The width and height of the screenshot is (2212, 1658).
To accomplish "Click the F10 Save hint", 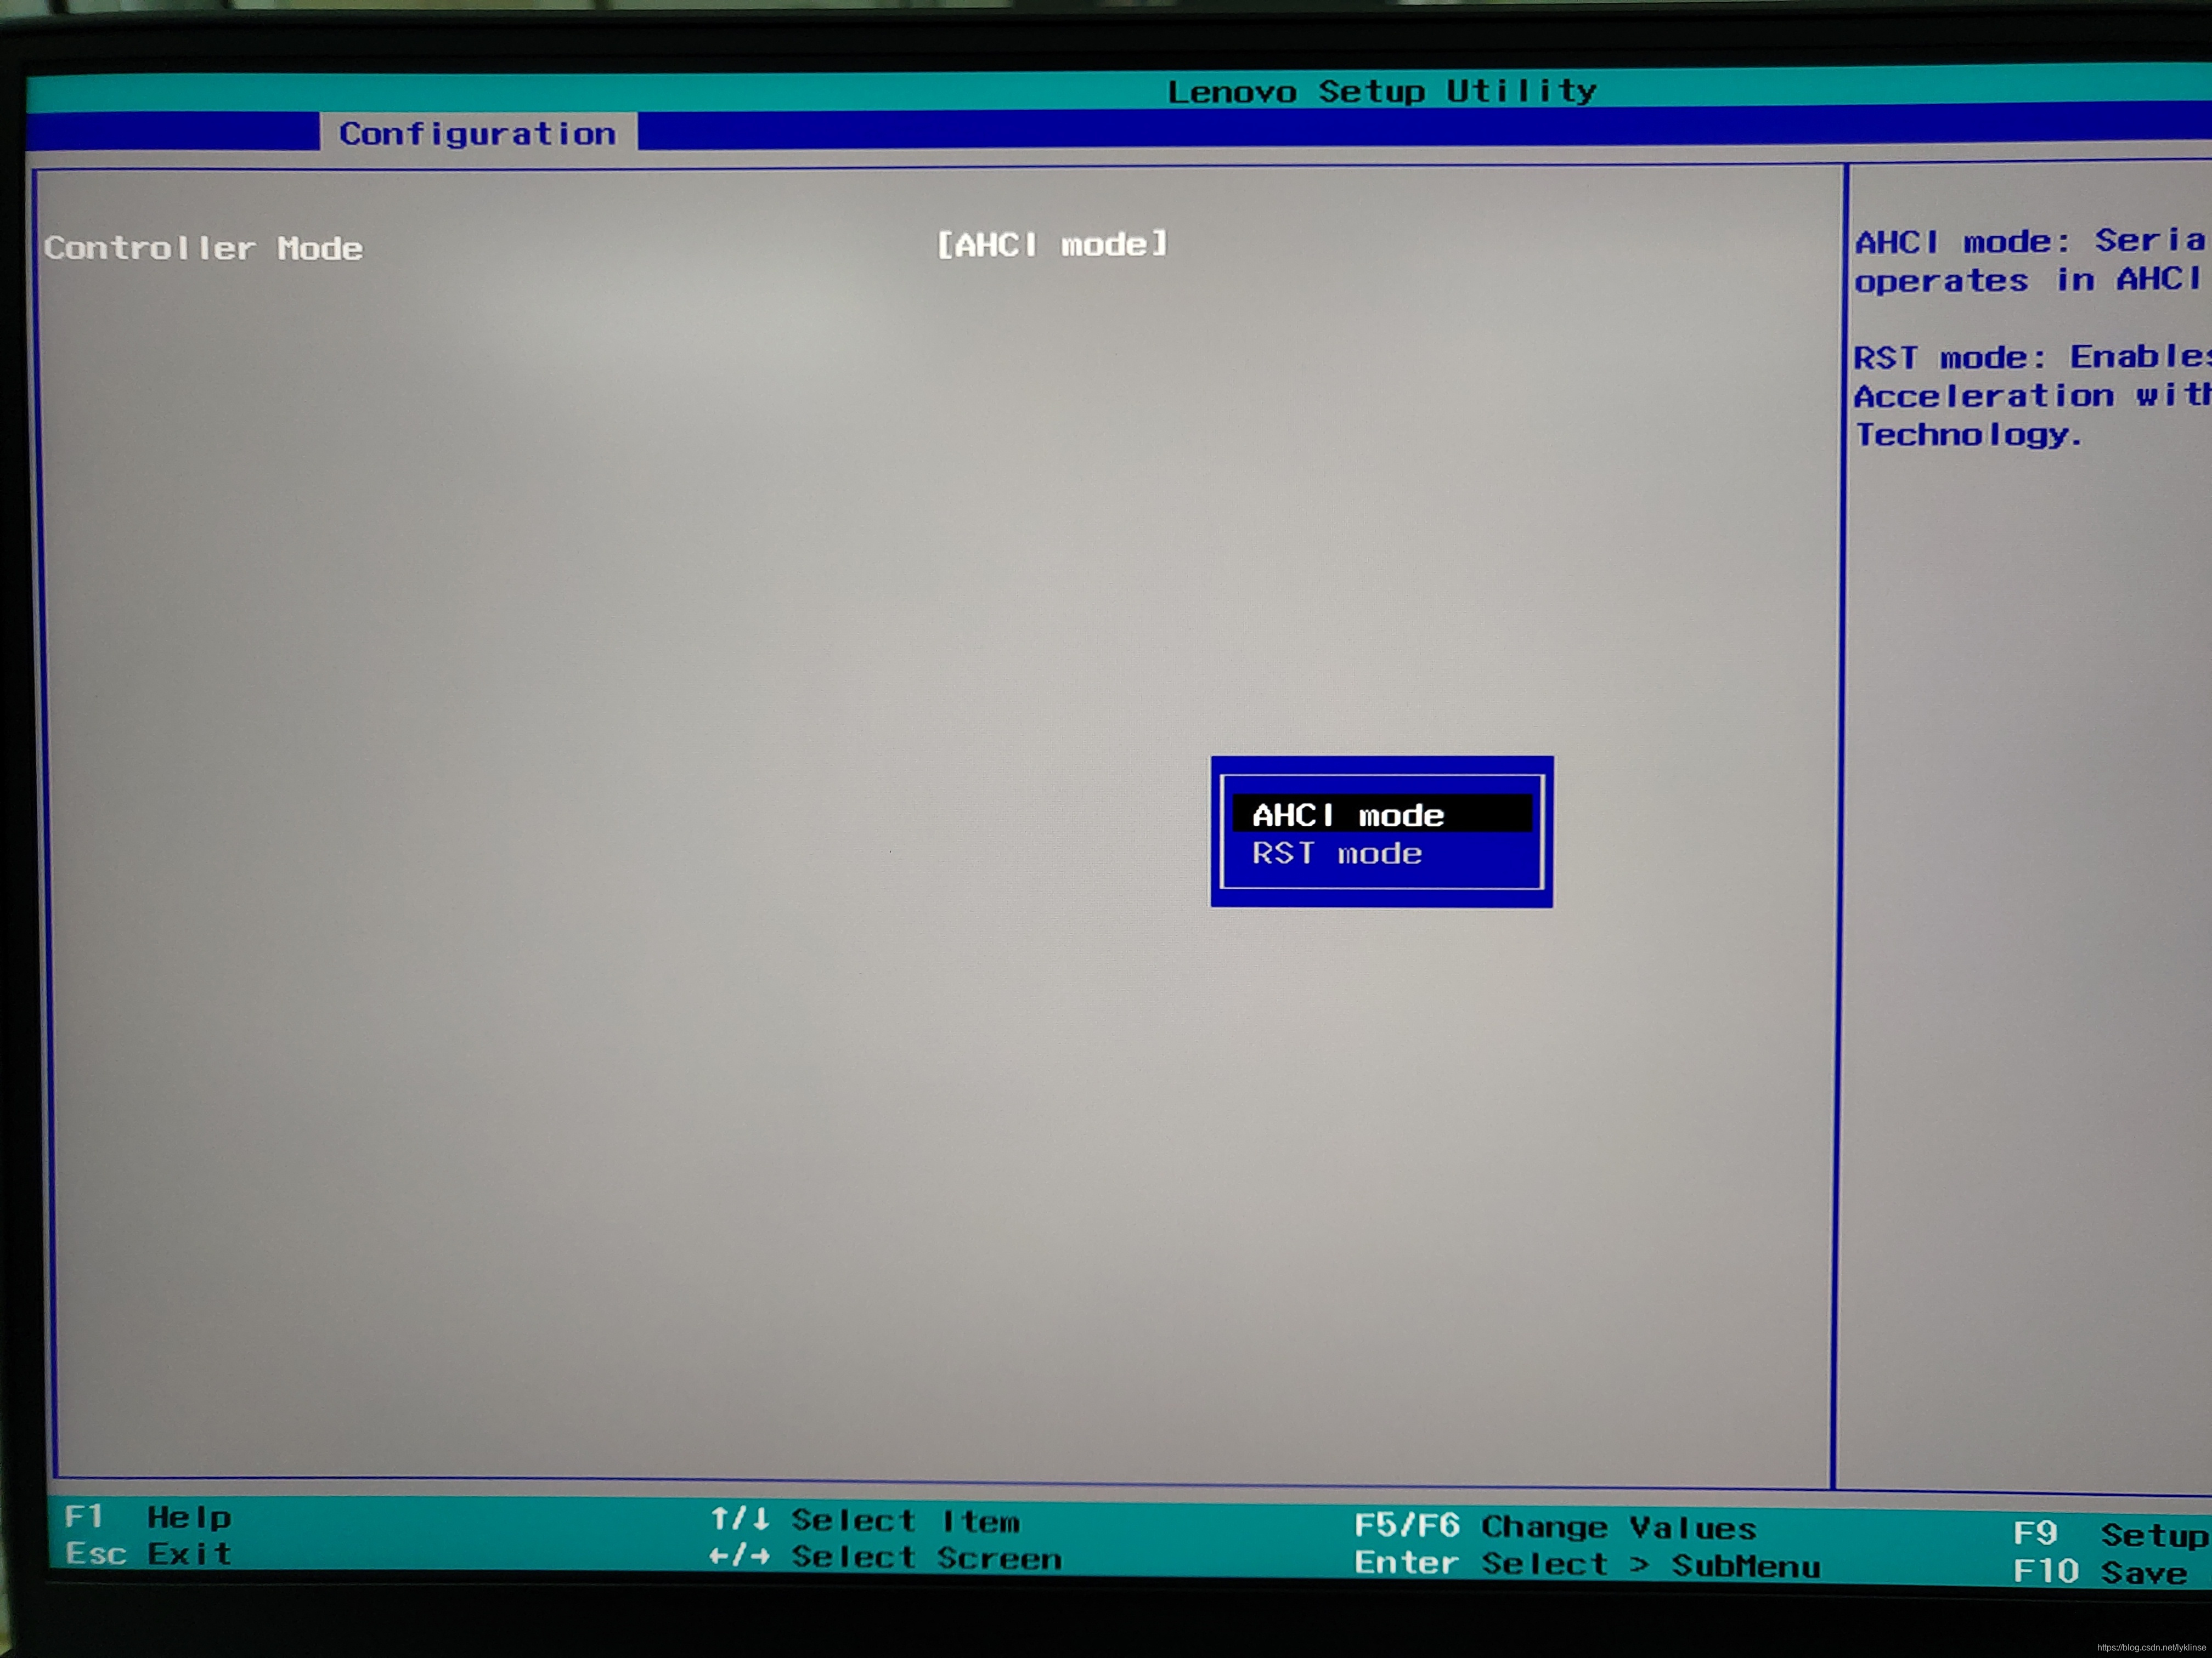I will pyautogui.click(x=2101, y=1572).
